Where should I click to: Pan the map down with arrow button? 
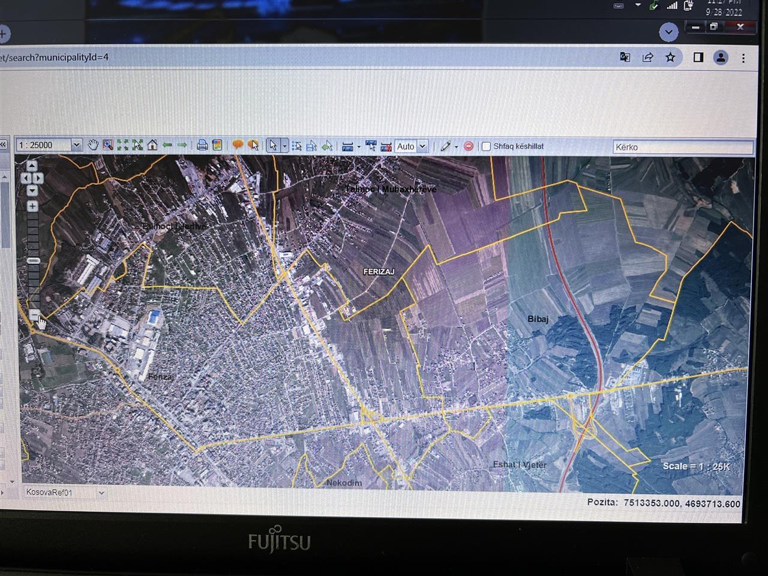(32, 190)
